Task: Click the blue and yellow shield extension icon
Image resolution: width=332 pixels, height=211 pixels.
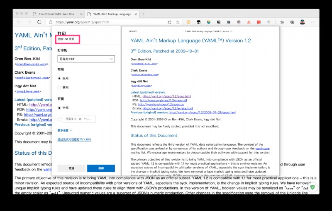Action: coord(209,22)
